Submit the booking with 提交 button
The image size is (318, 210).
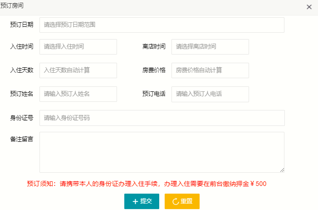142,201
